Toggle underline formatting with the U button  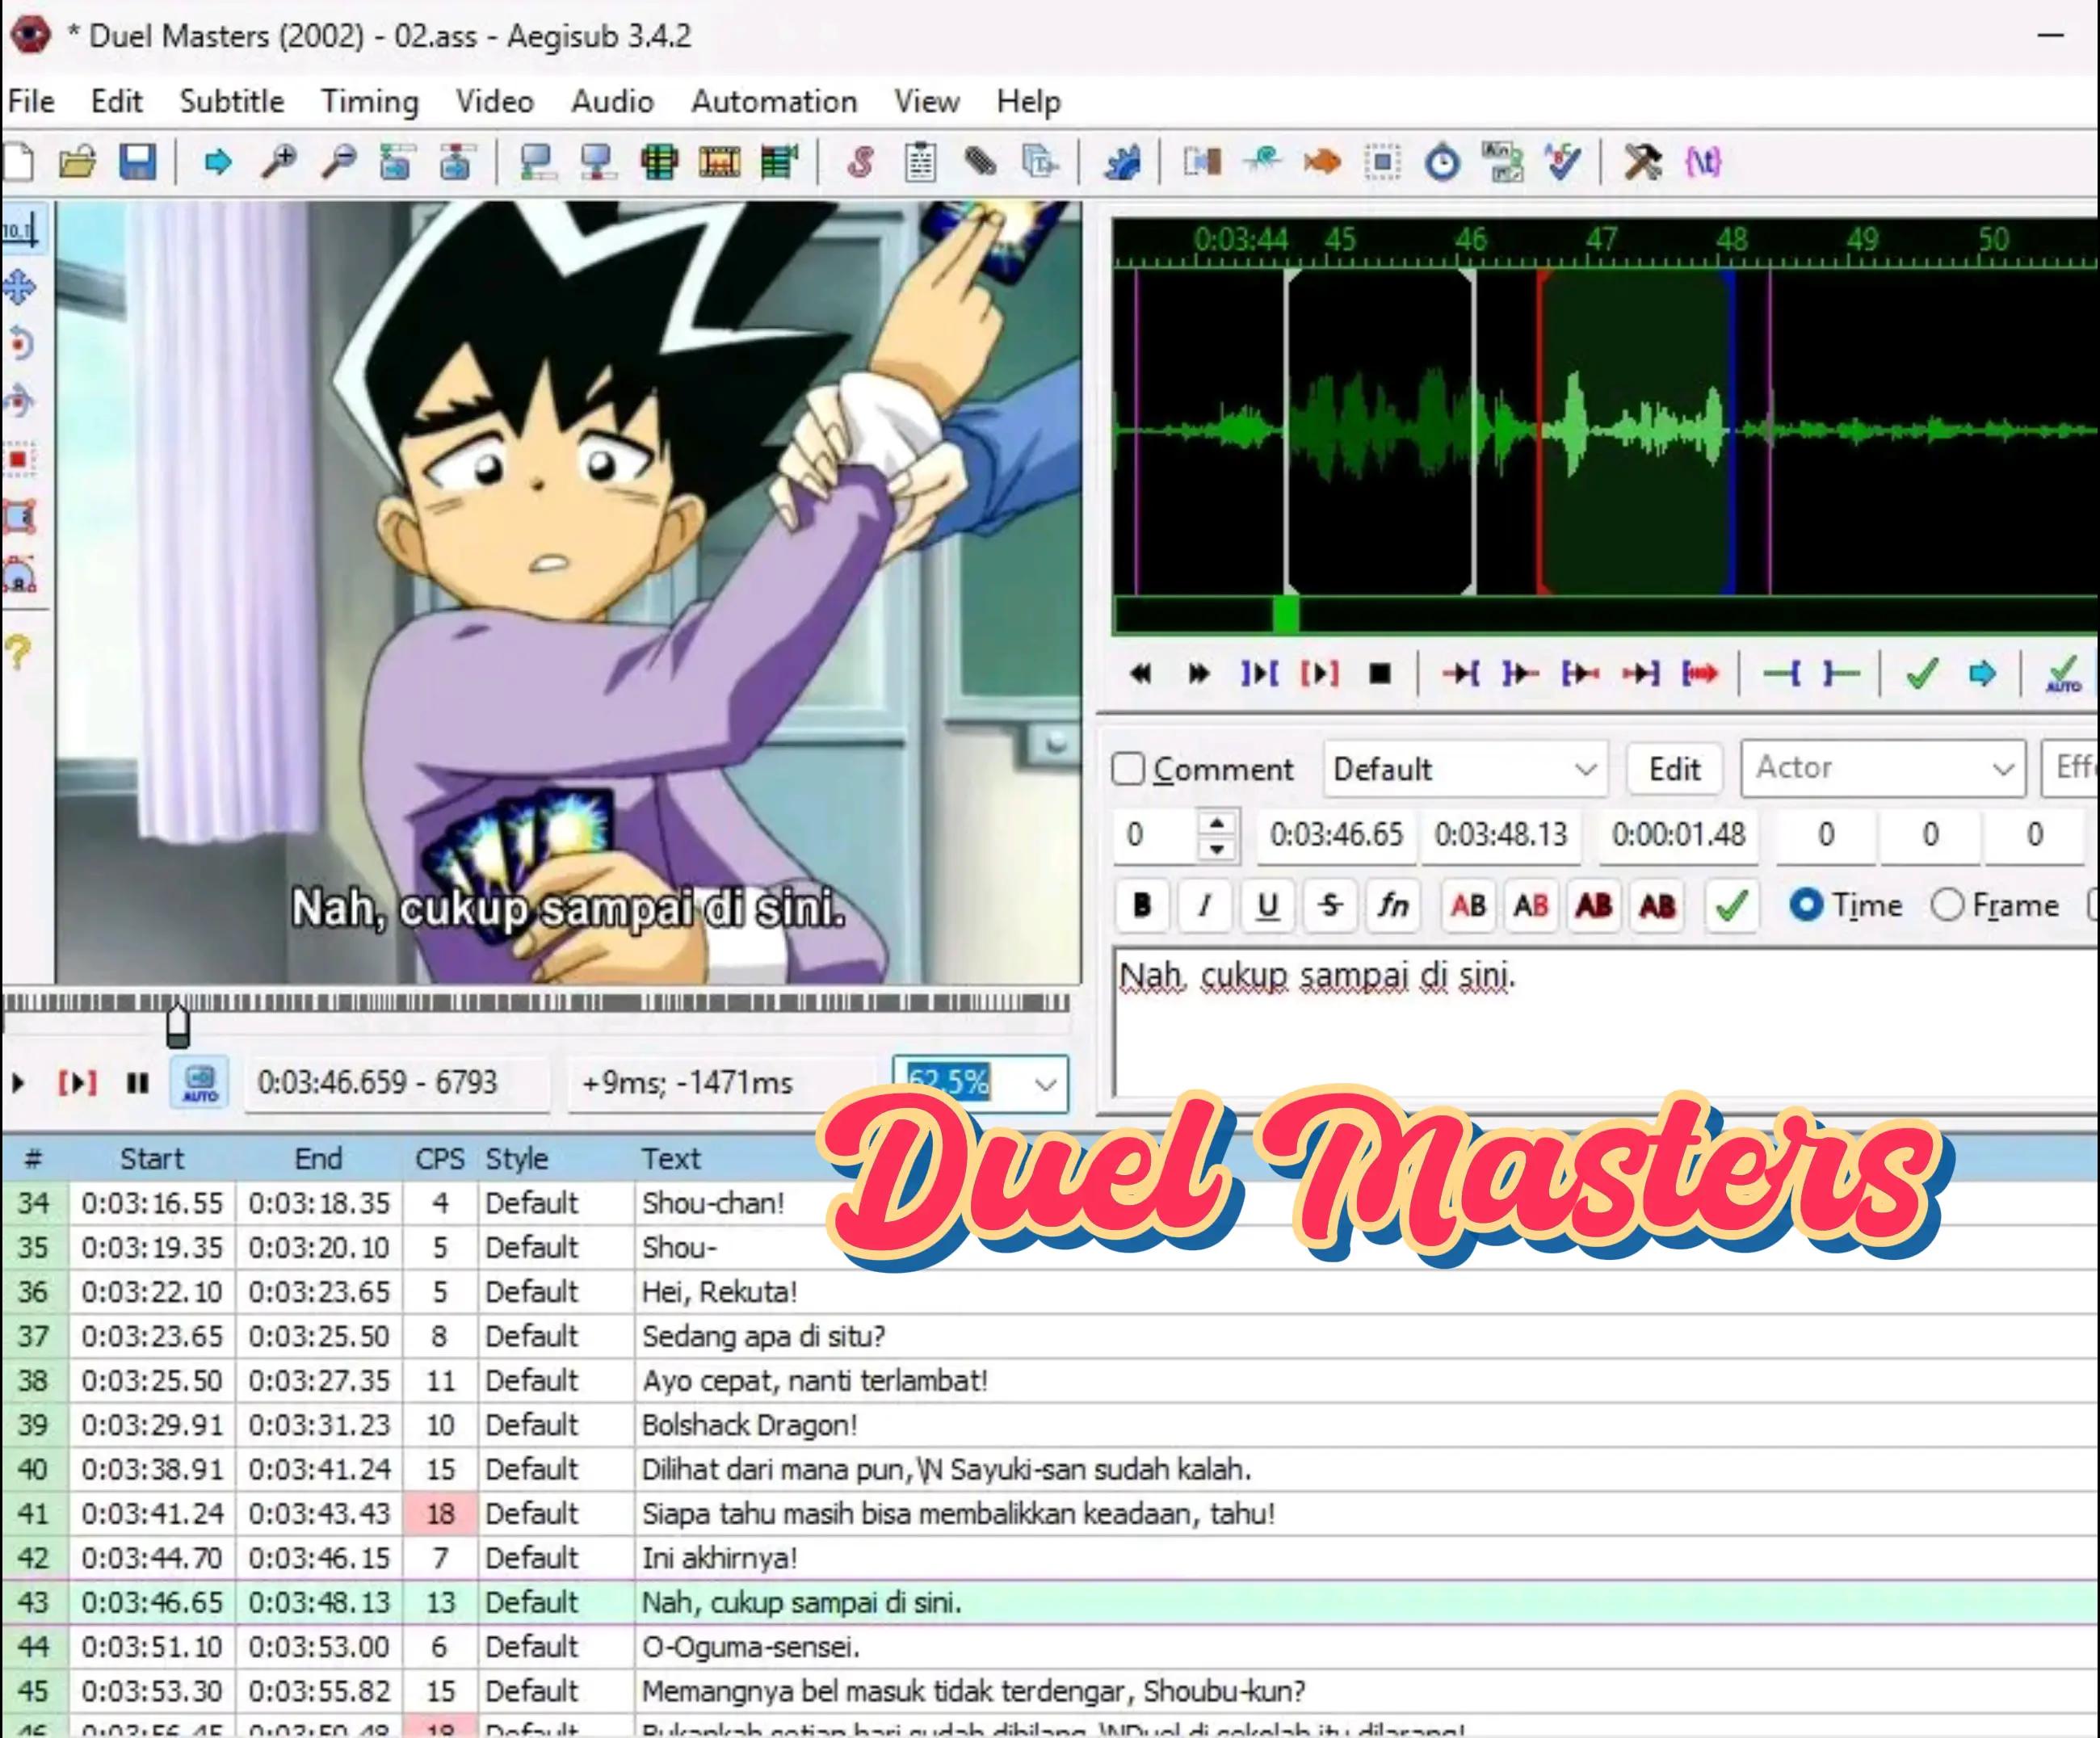[x=1267, y=906]
